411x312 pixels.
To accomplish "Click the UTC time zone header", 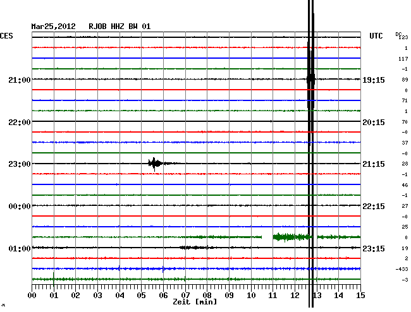I will point(376,36).
